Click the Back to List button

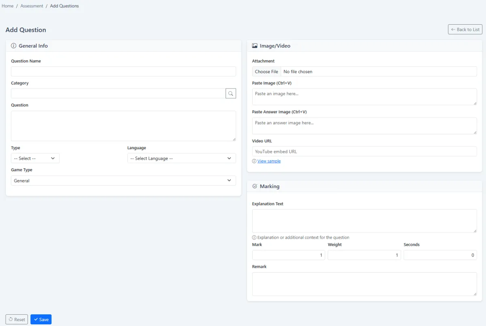pos(465,30)
